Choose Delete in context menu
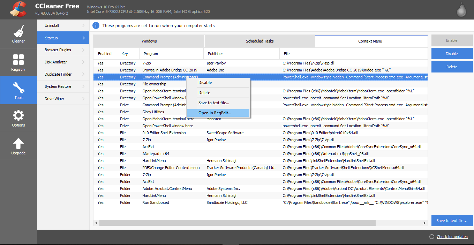The height and width of the screenshot is (245, 474). (x=218, y=93)
